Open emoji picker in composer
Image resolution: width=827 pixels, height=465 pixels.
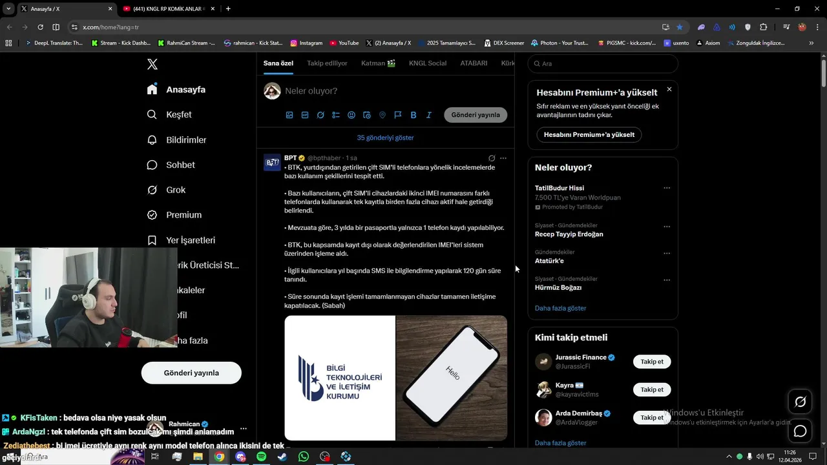click(351, 115)
